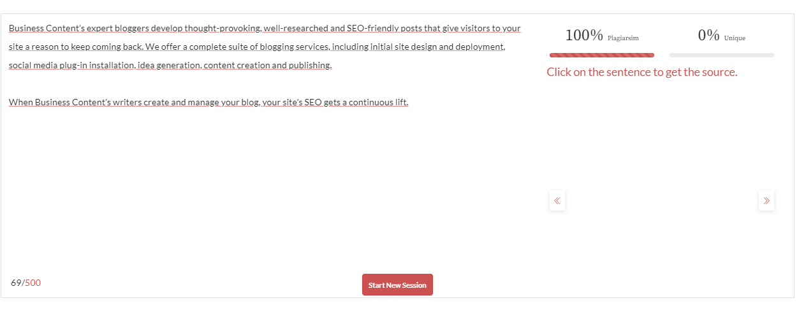This screenshot has width=799, height=321.
Task: Click the 100% plagiarism score value
Action: tap(583, 36)
